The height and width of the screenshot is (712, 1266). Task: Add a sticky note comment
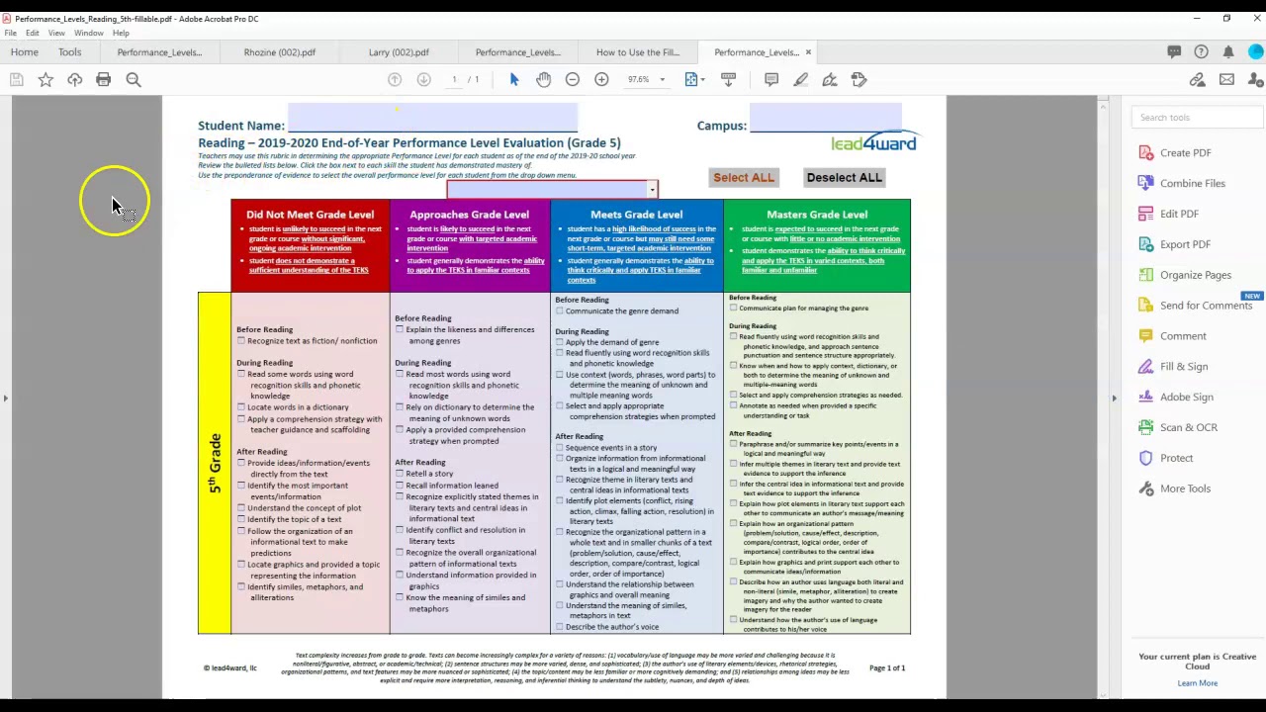pos(771,79)
